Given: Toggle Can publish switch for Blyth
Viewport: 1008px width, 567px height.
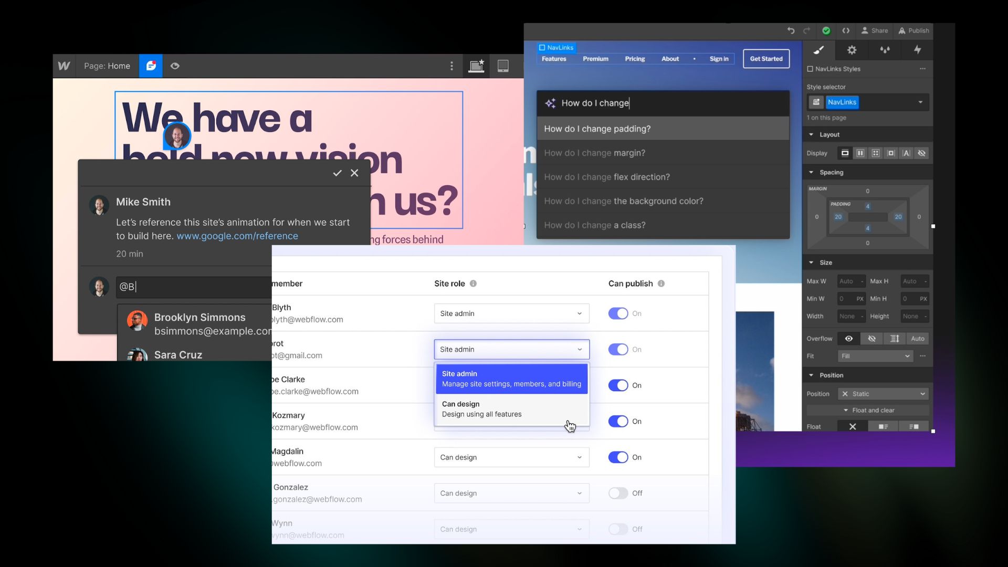Looking at the screenshot, I should coord(618,313).
